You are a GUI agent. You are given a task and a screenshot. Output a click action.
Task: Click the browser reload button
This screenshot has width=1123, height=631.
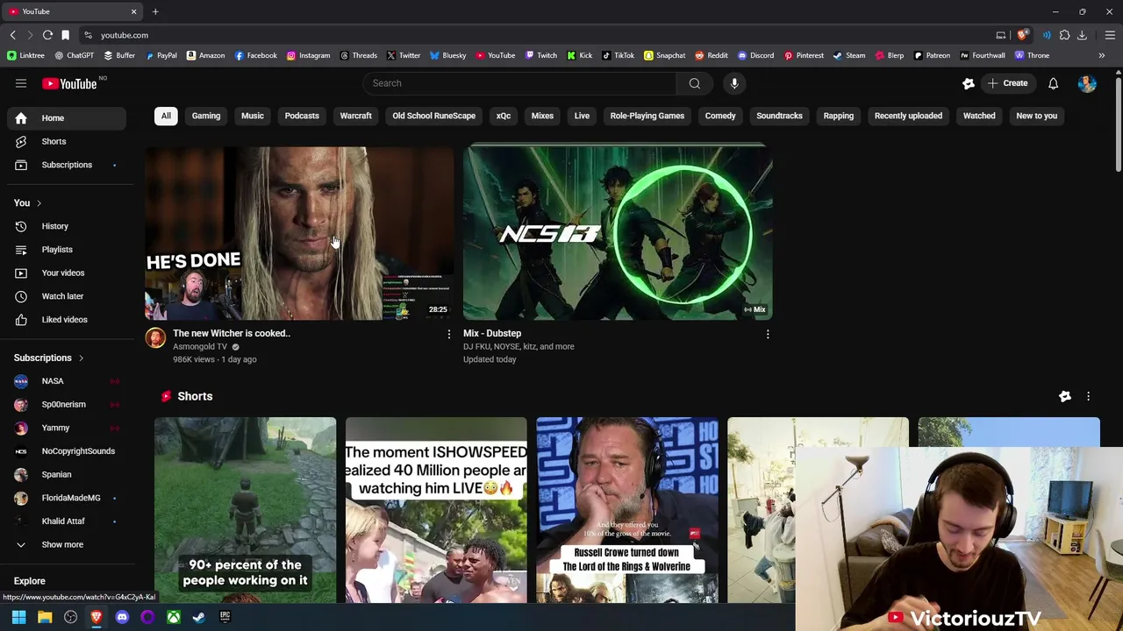coord(47,35)
